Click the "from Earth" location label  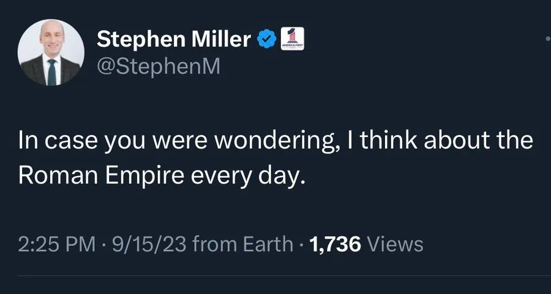point(242,244)
